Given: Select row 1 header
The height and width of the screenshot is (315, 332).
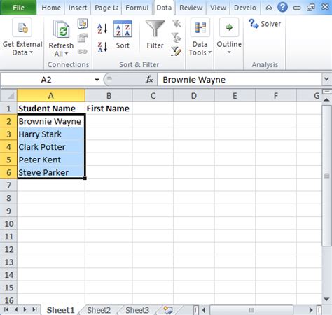Looking at the screenshot, I should pos(8,108).
